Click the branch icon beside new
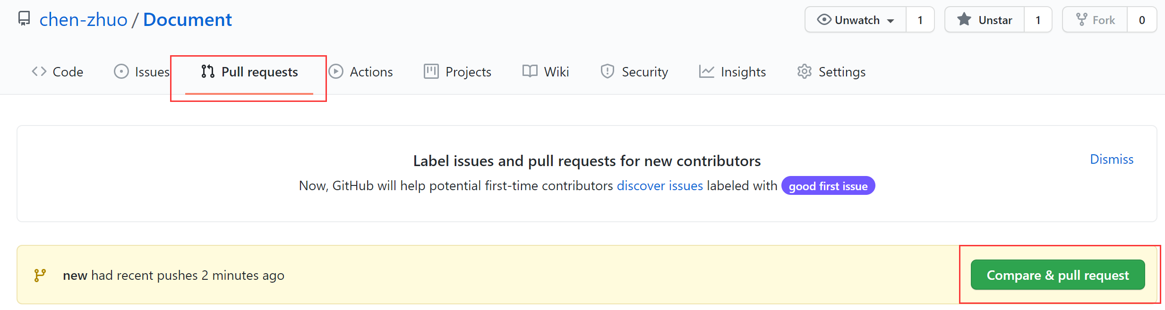The height and width of the screenshot is (310, 1165). click(40, 275)
